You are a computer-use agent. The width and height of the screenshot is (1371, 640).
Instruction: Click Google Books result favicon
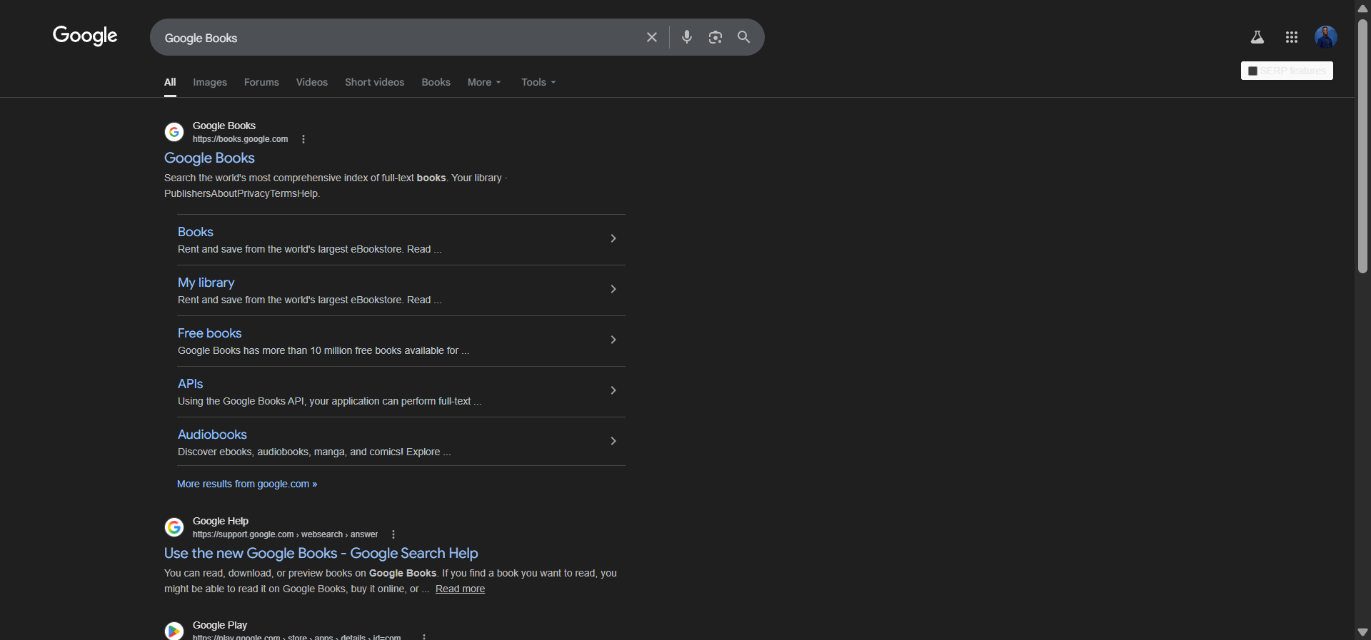(174, 132)
